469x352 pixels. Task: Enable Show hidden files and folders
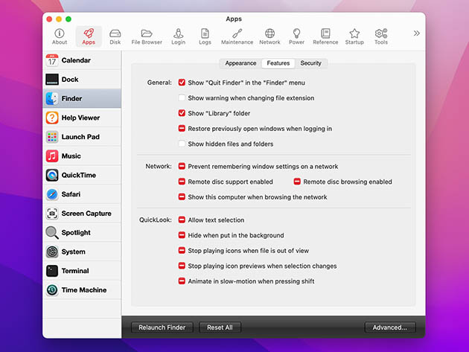pos(182,144)
